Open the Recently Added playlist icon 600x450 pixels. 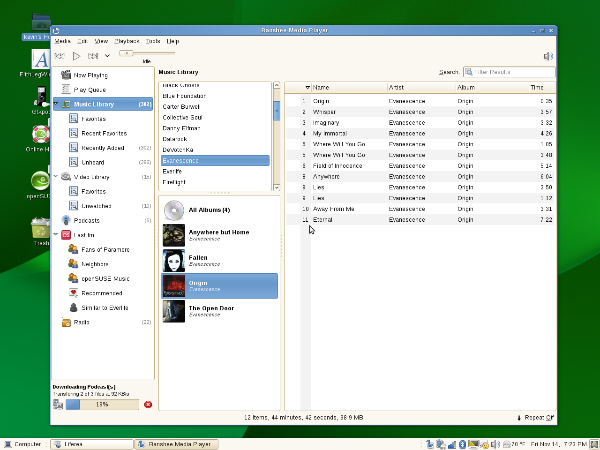point(74,148)
